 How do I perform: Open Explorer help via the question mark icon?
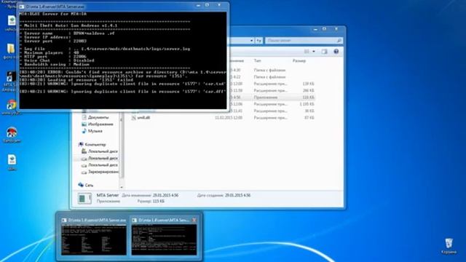coord(336,52)
